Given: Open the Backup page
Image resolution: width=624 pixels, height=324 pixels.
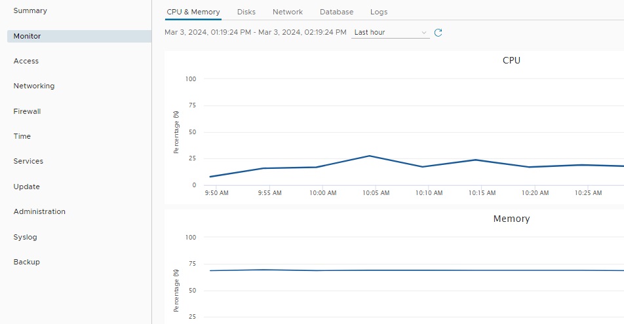Looking at the screenshot, I should [x=27, y=262].
